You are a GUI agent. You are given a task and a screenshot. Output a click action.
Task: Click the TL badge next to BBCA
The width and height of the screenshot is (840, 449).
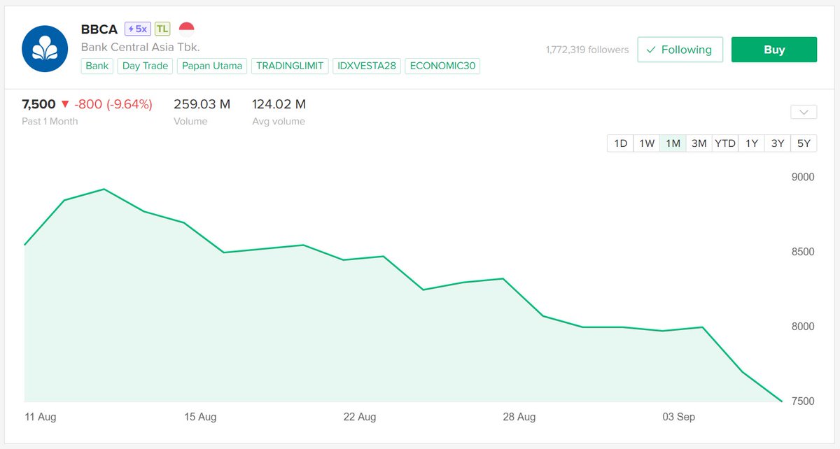pos(162,29)
